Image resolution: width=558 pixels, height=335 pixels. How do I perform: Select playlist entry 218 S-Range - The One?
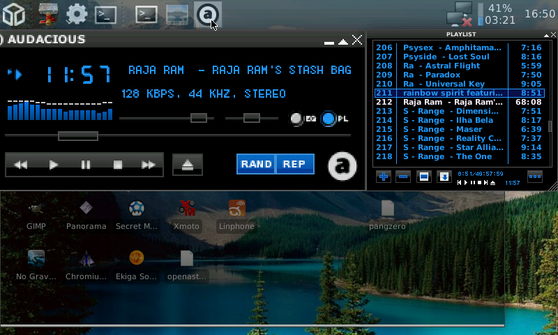point(459,156)
